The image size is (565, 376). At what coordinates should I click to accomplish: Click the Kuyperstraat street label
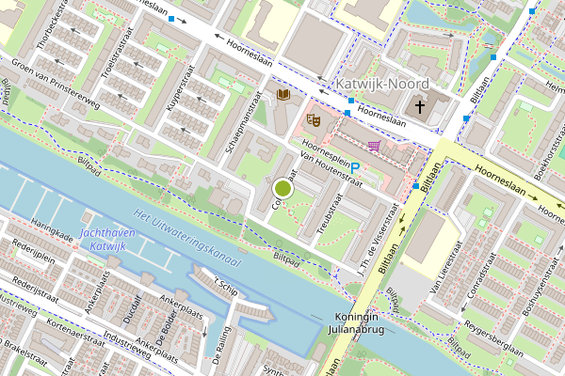click(181, 88)
